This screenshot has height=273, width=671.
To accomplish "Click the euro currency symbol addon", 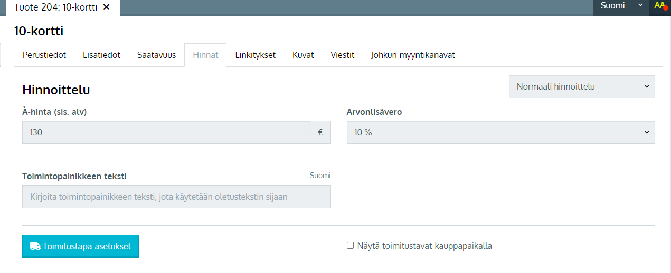I will (320, 132).
